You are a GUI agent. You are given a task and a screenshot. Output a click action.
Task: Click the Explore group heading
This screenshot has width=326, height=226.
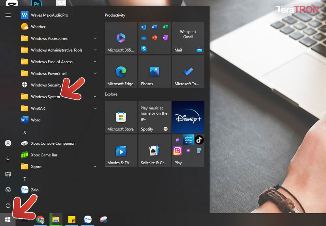point(111,94)
